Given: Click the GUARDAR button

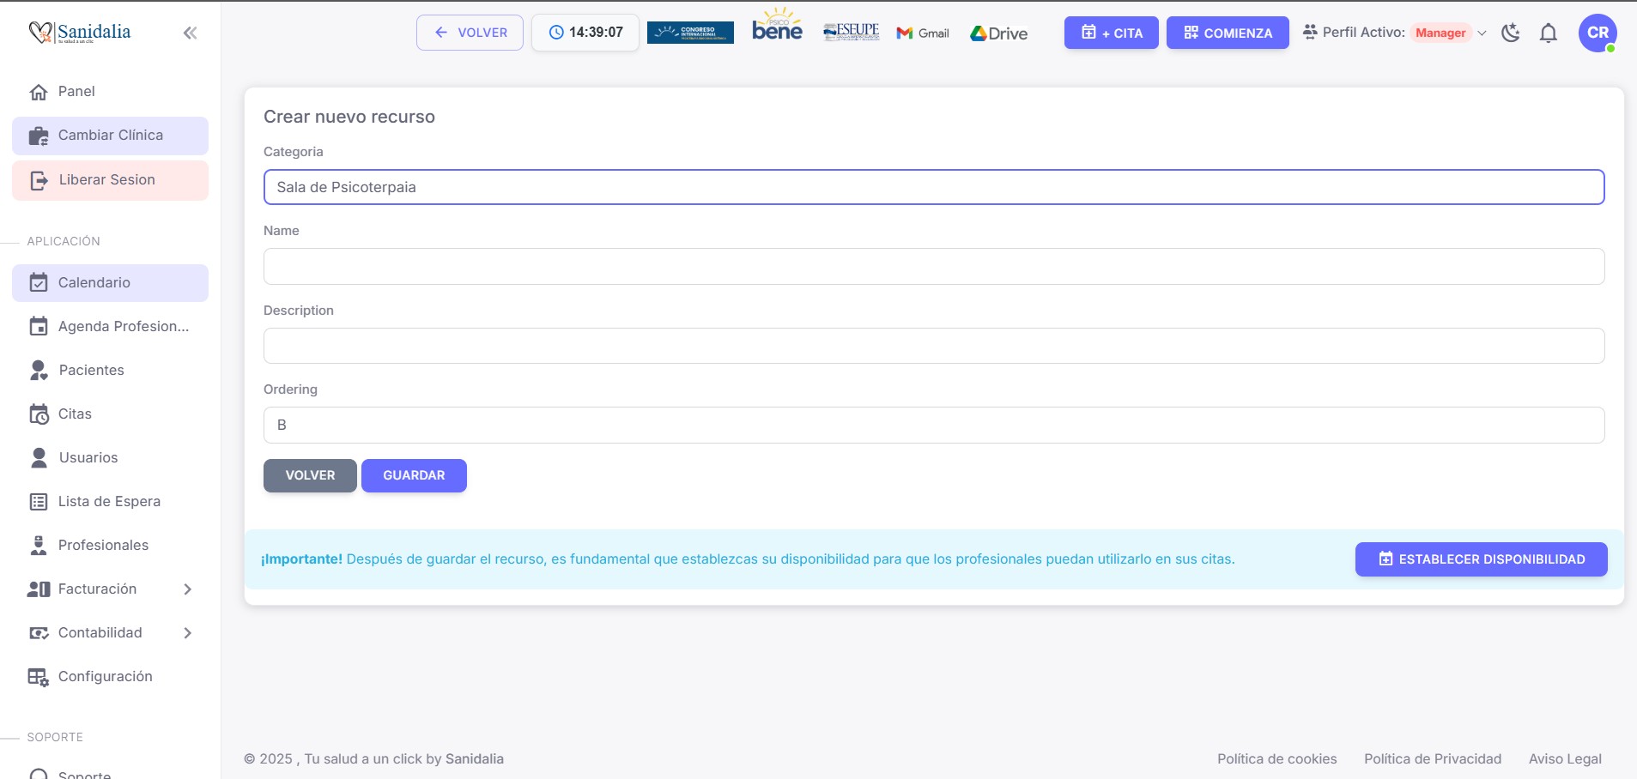Looking at the screenshot, I should pos(414,475).
